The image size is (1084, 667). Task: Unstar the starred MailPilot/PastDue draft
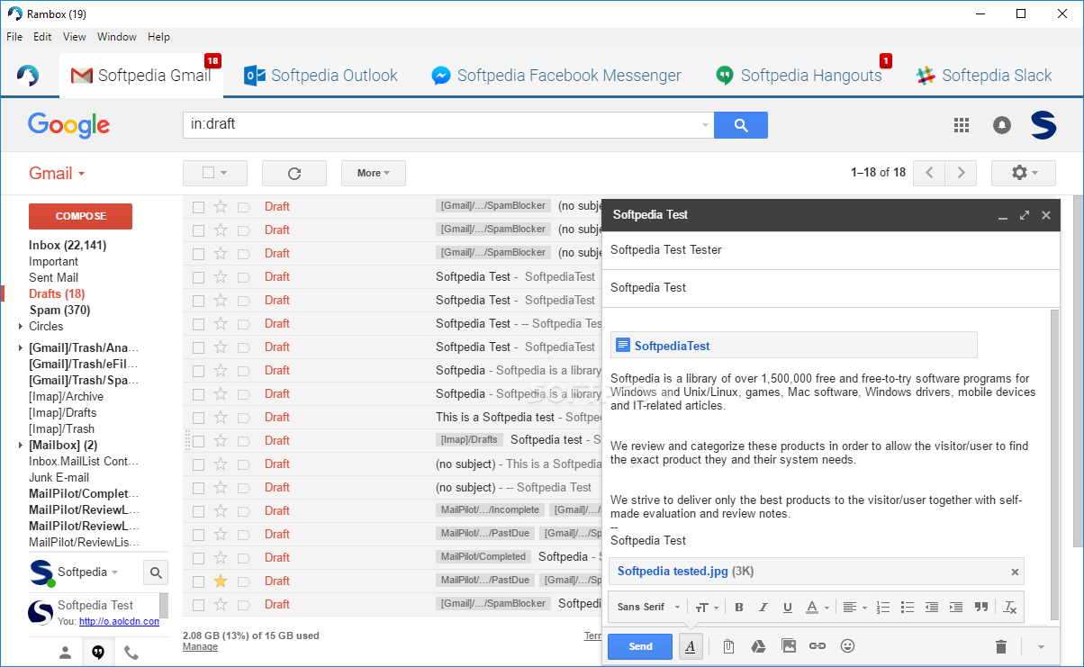pyautogui.click(x=221, y=581)
